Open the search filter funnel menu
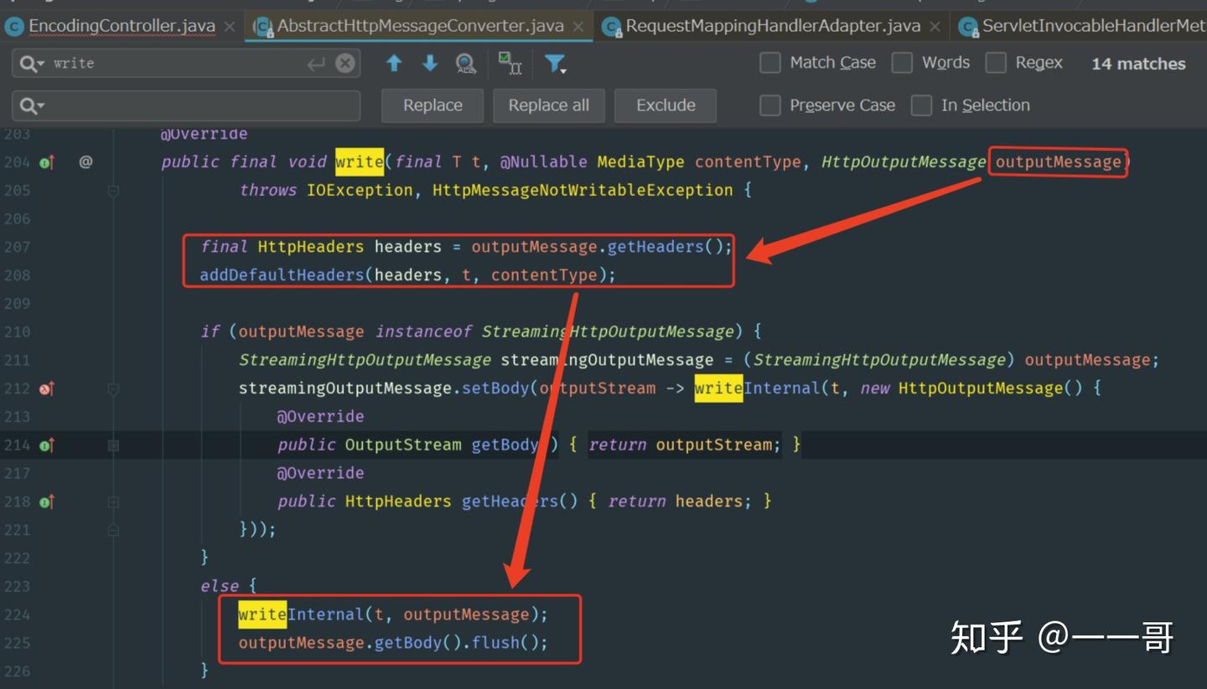This screenshot has width=1207, height=689. [555, 64]
